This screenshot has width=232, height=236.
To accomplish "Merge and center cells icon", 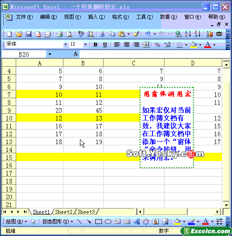I will [146, 45].
